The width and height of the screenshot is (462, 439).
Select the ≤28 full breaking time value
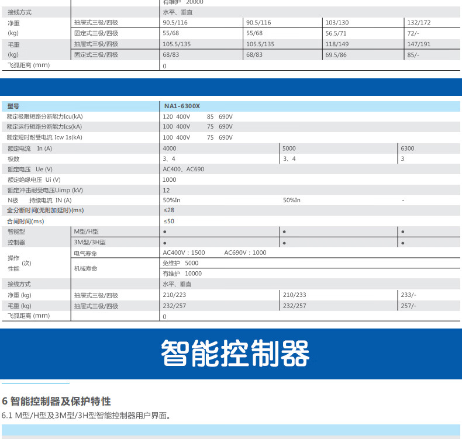click(168, 210)
